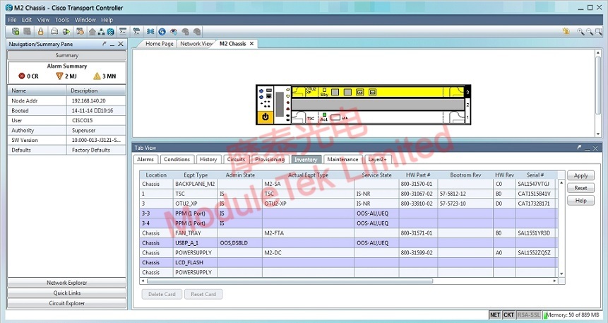The width and height of the screenshot is (608, 323).
Task: Click the Reset Card button
Action: pyautogui.click(x=203, y=294)
